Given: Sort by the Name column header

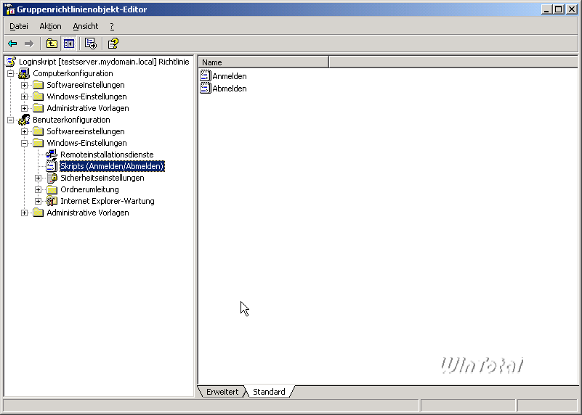Looking at the screenshot, I should click(264, 62).
